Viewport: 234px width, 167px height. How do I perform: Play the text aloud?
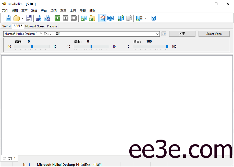[x=57, y=18]
